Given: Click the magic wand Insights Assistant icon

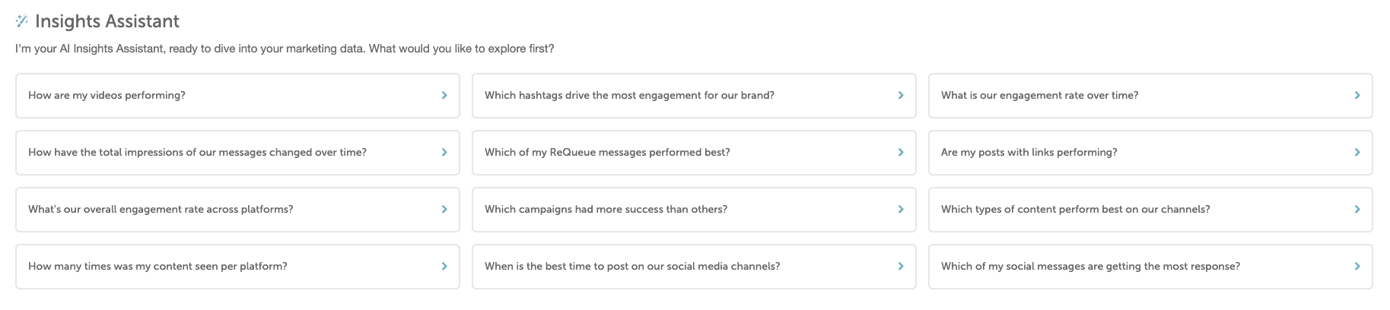Looking at the screenshot, I should [x=22, y=21].
